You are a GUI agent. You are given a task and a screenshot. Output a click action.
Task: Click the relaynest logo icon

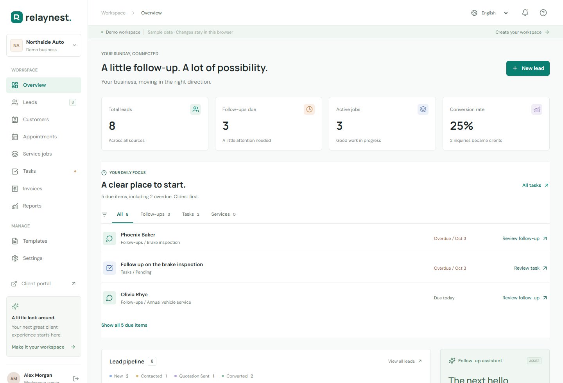tap(17, 17)
